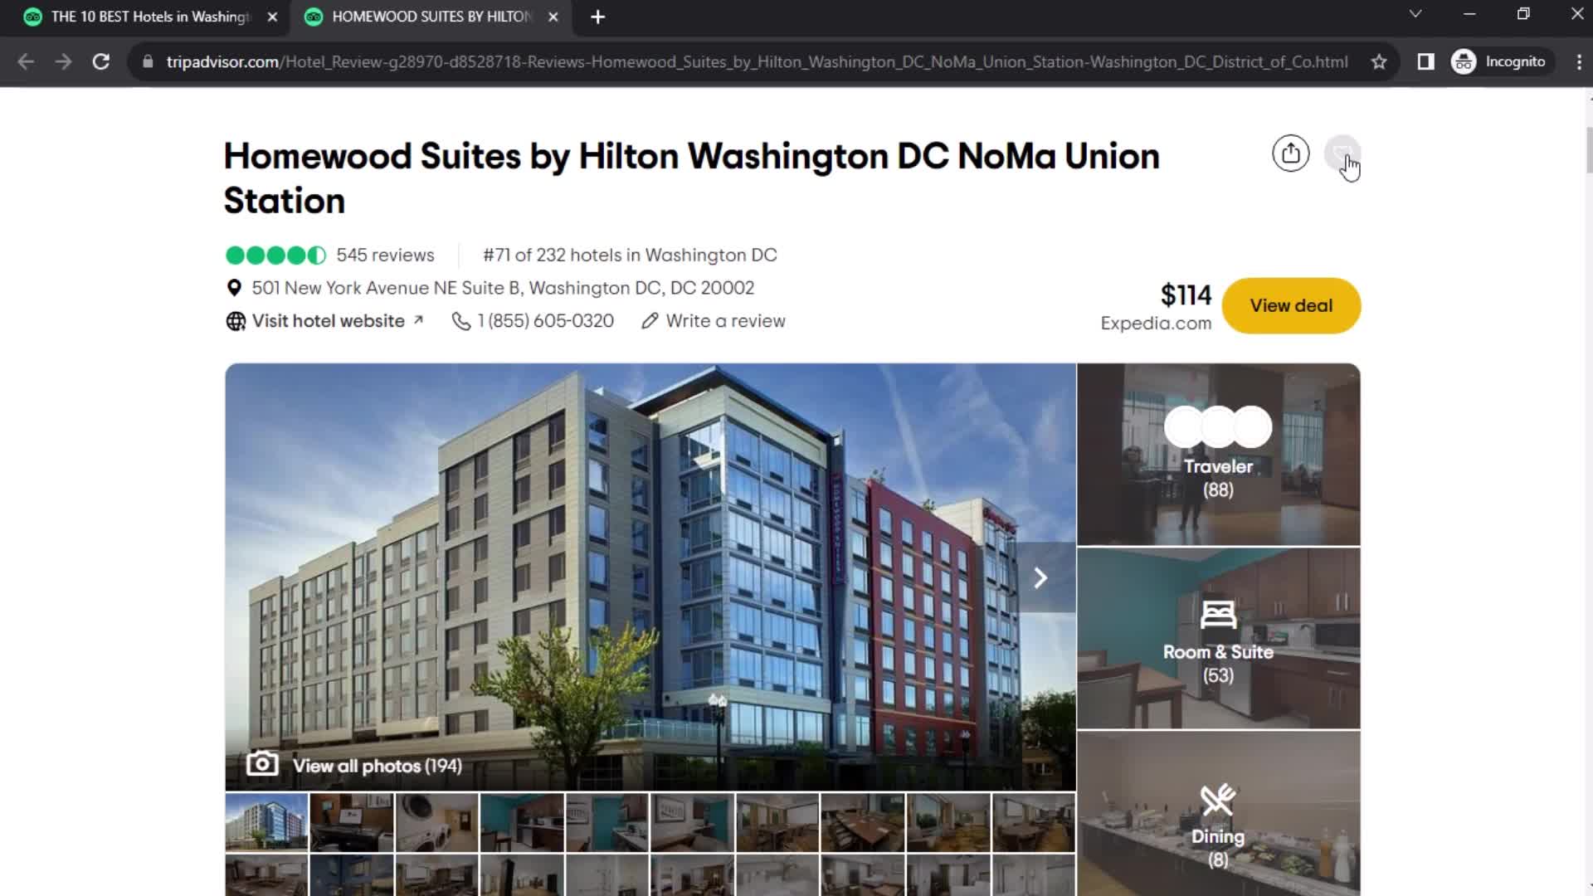The width and height of the screenshot is (1593, 896).
Task: Select the address bar URL field
Action: [x=758, y=61]
